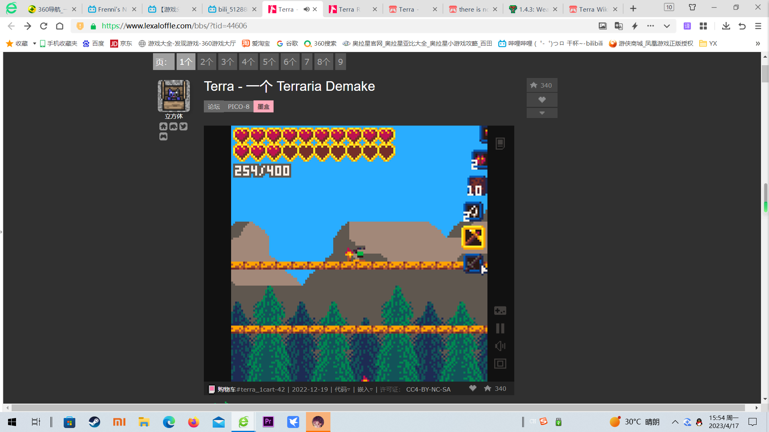Open the 哔哩哔哩 bilibili bookmark
Viewport: 769px width, 432px height.
[x=551, y=44]
